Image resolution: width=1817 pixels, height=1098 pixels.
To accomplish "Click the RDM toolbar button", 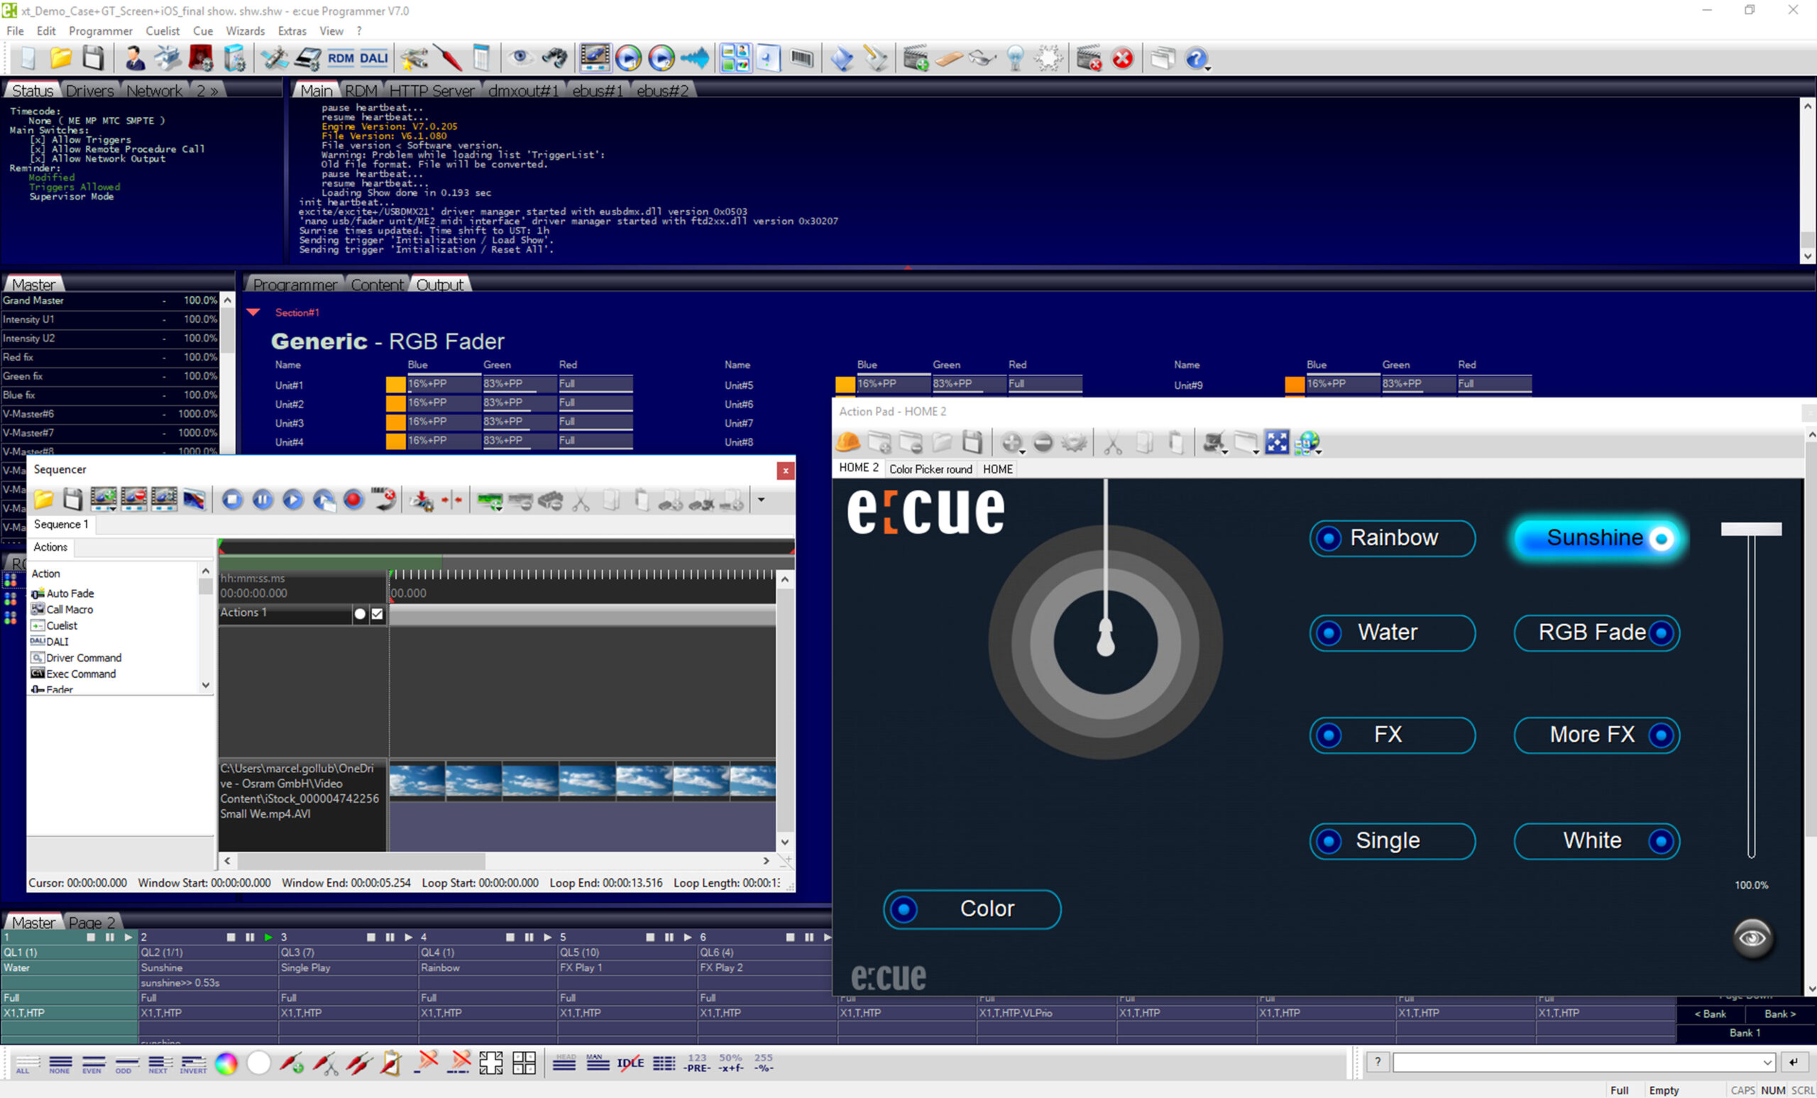I will click(x=340, y=58).
